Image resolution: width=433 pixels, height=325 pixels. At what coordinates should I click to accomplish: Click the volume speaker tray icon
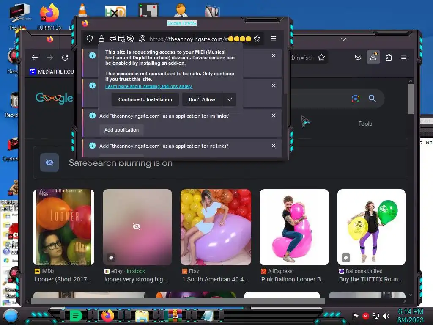386,316
